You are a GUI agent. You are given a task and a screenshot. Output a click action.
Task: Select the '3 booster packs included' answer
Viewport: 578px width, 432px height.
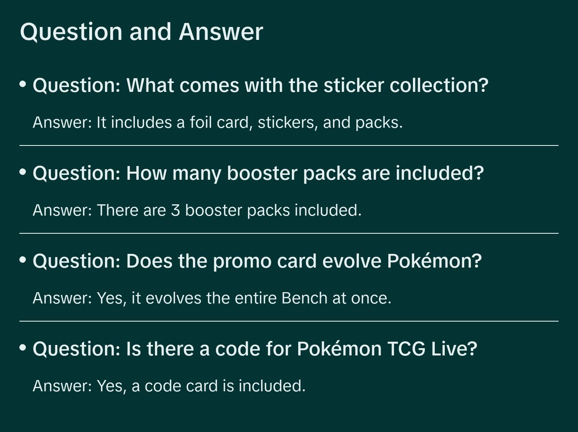coord(197,210)
